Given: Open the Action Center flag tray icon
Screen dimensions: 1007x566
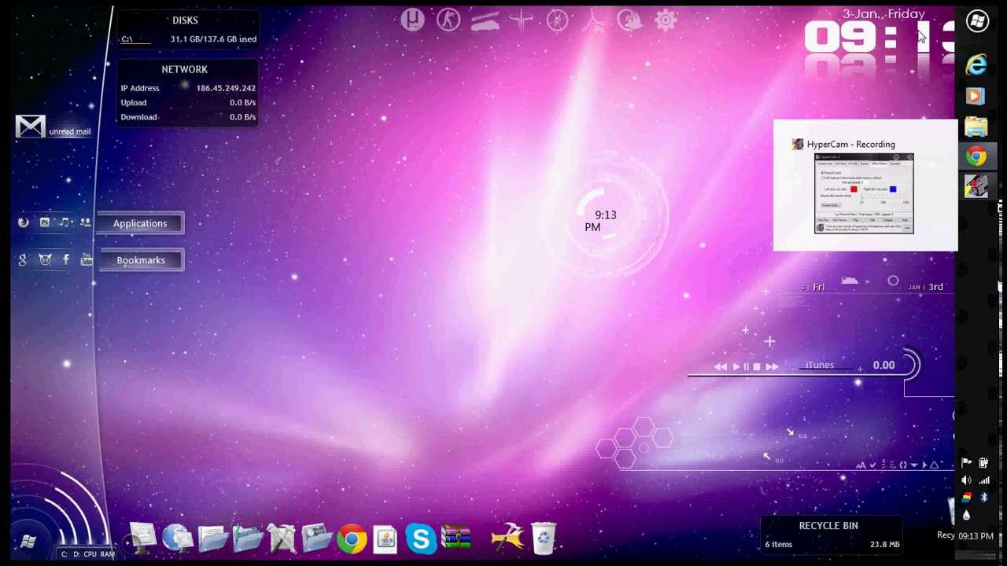Looking at the screenshot, I should (966, 463).
